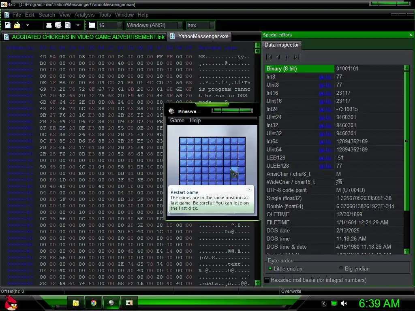Click the HxD taskbar button
Screen dimensions: 415x311
(x=129, y=303)
